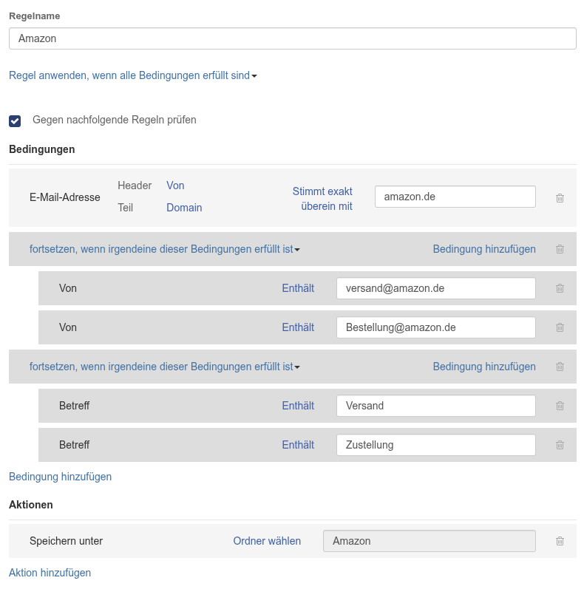Open second 'fortsetzen, wenn irgendeine dieser Bedingungen' dropdown
584x606 pixels.
[165, 367]
